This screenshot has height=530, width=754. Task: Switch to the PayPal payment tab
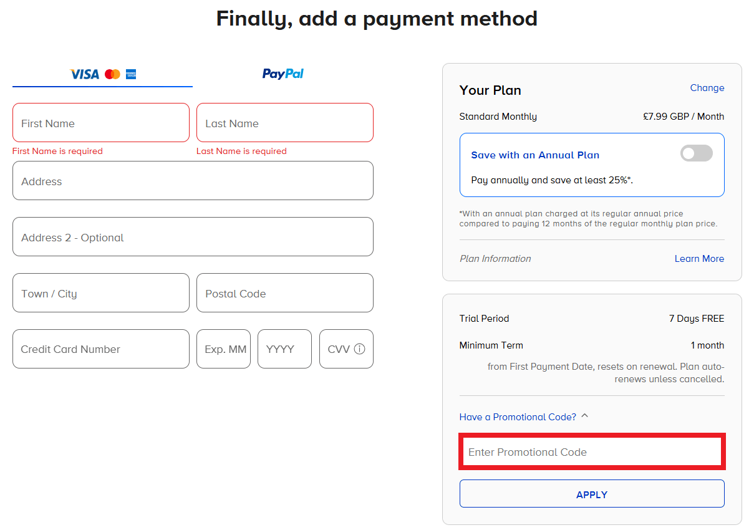tap(283, 74)
